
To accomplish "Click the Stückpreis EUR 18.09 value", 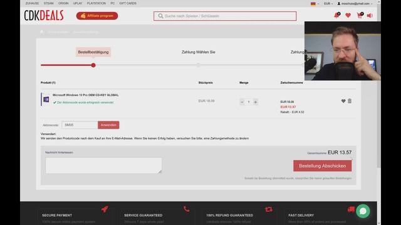I will pos(206,101).
